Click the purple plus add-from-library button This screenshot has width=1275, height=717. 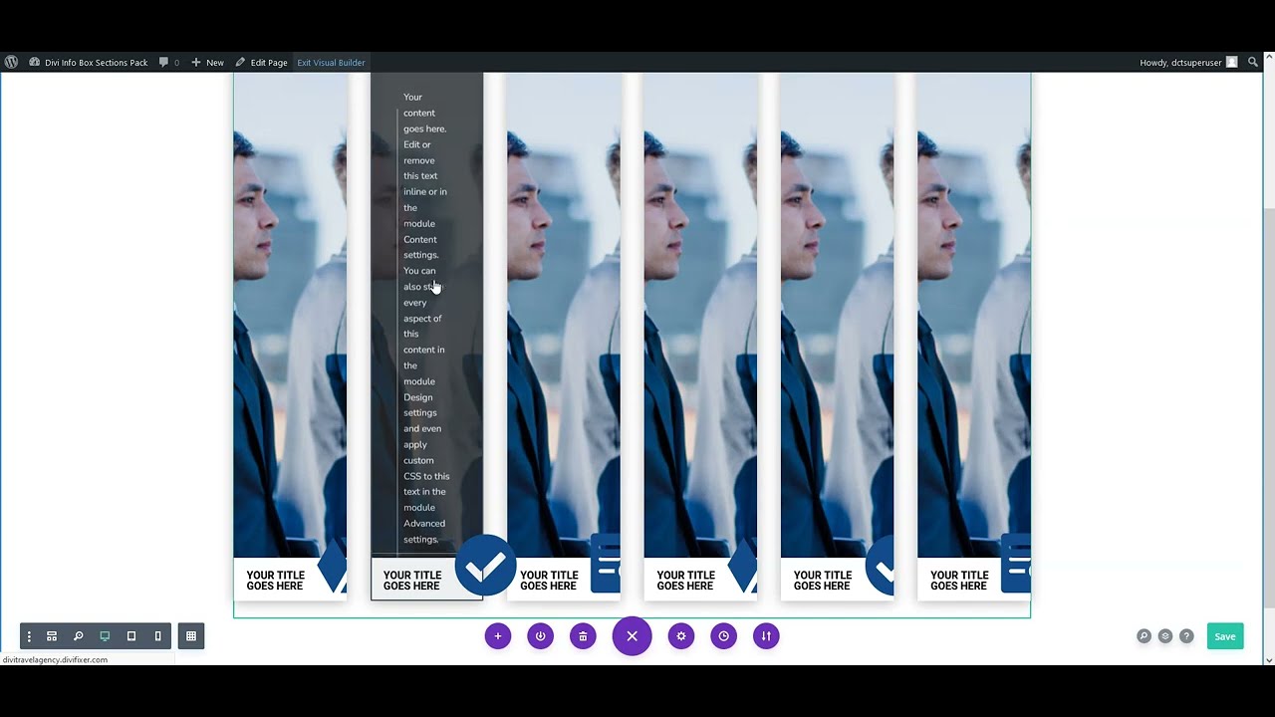click(x=498, y=636)
